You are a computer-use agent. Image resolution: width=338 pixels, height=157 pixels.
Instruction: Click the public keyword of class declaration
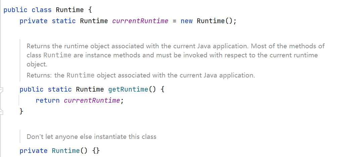(x=15, y=10)
